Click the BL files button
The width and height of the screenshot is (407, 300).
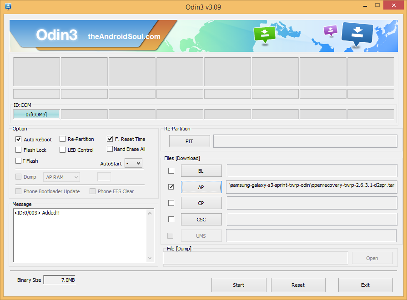coord(201,170)
